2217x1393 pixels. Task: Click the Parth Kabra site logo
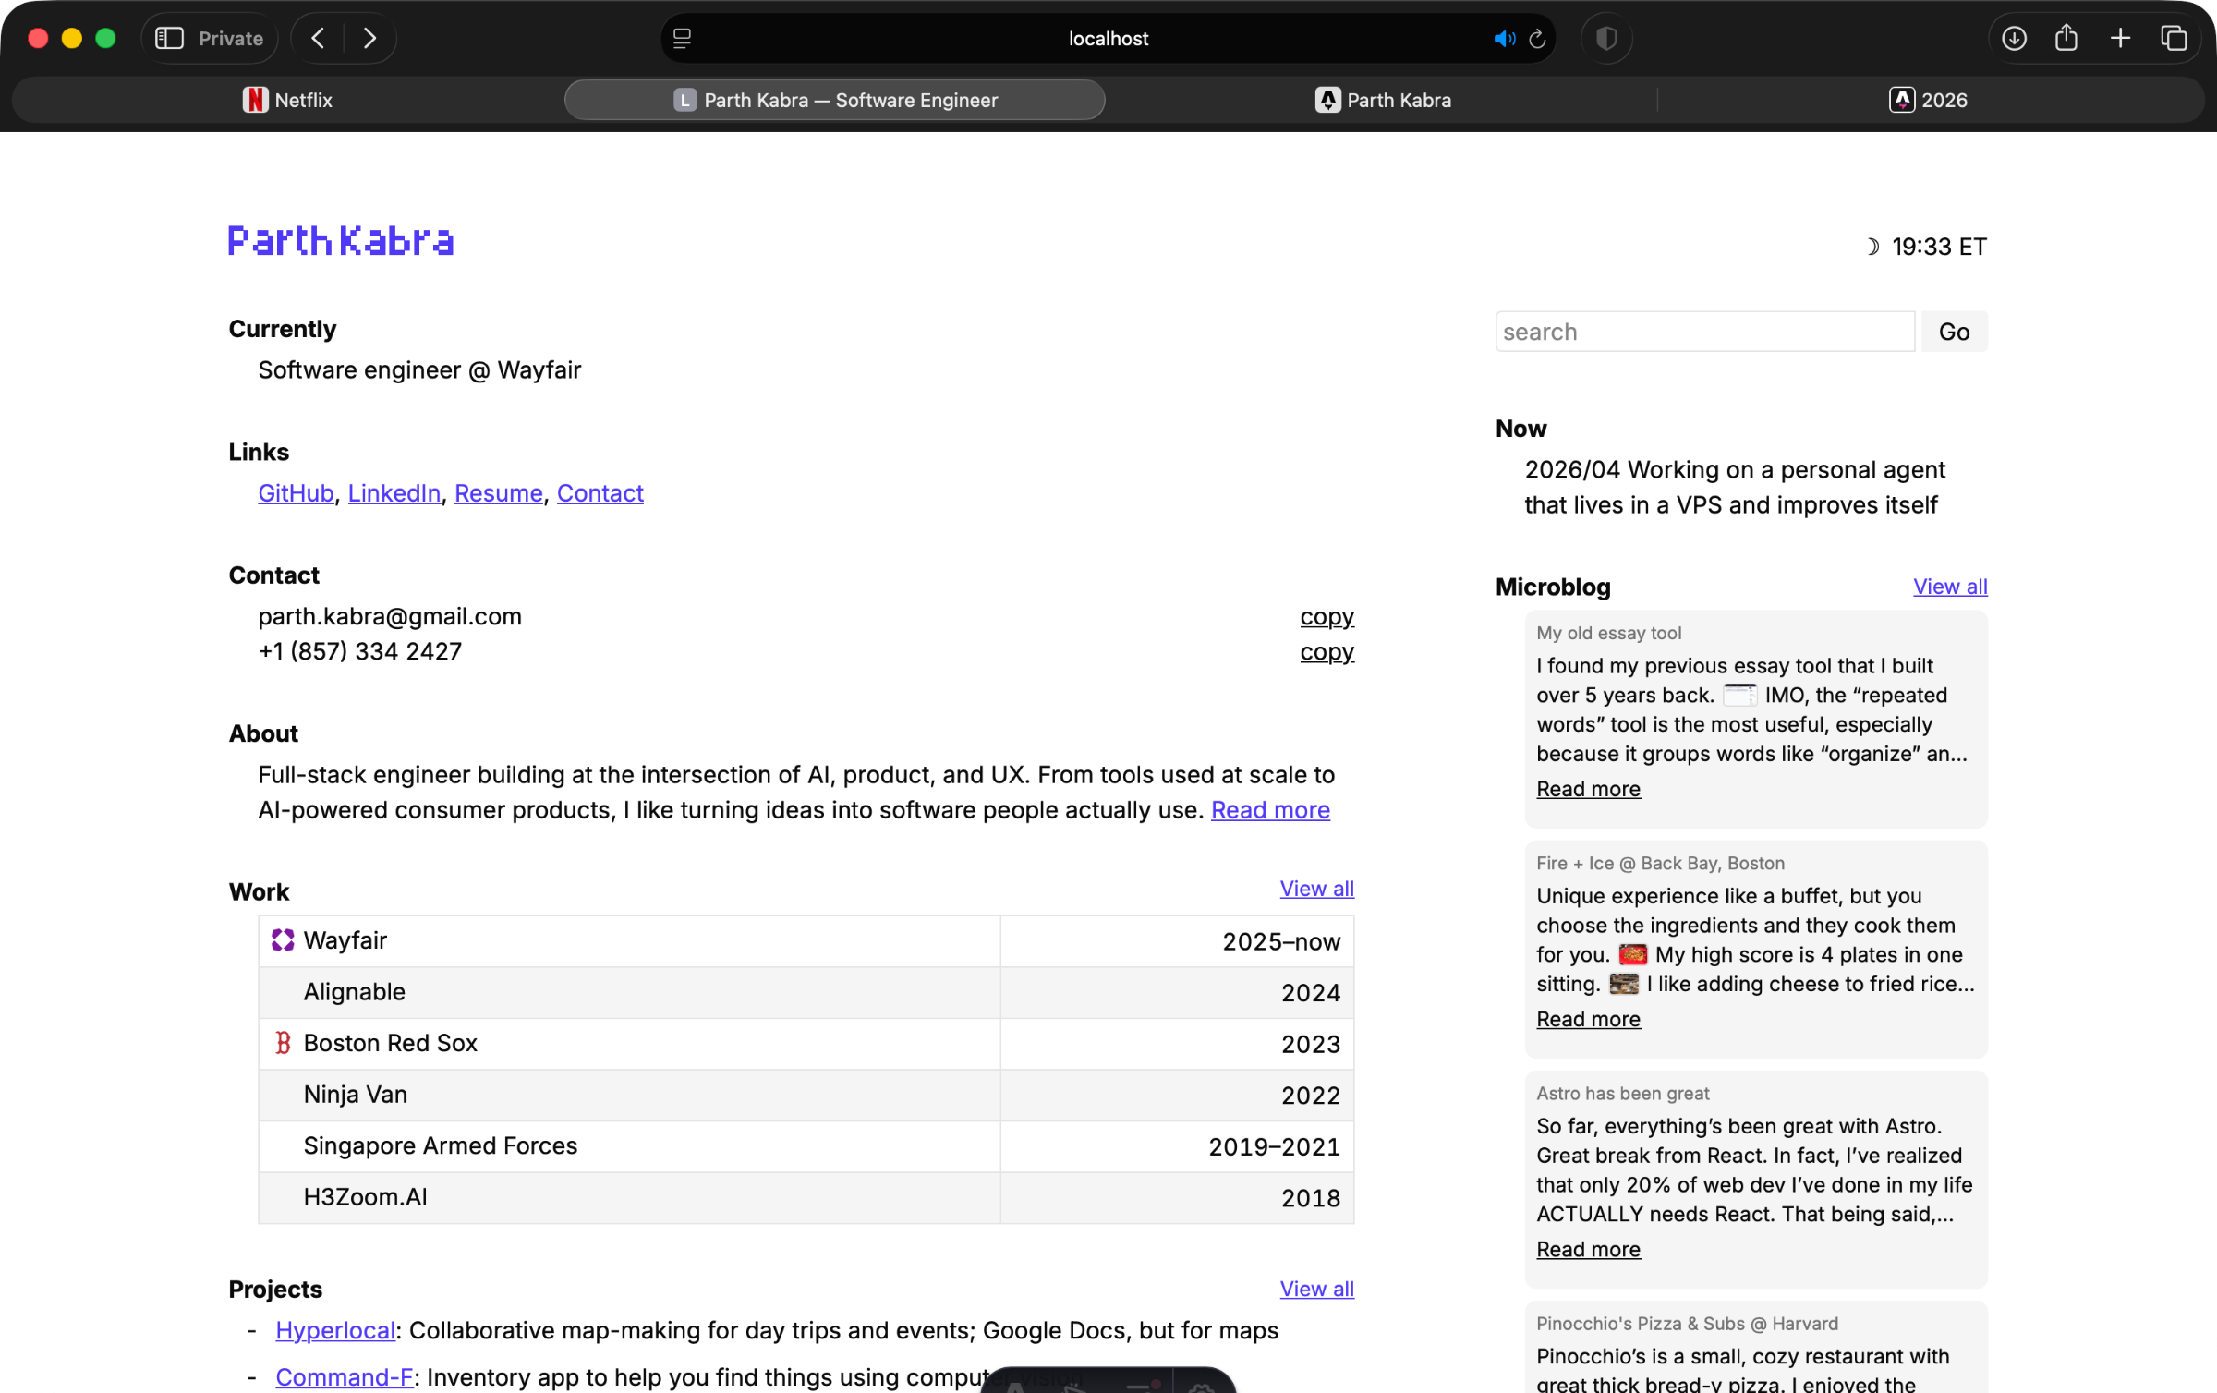click(341, 240)
